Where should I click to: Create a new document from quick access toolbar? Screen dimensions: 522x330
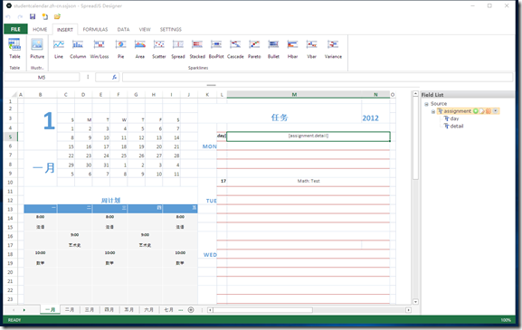point(45,16)
